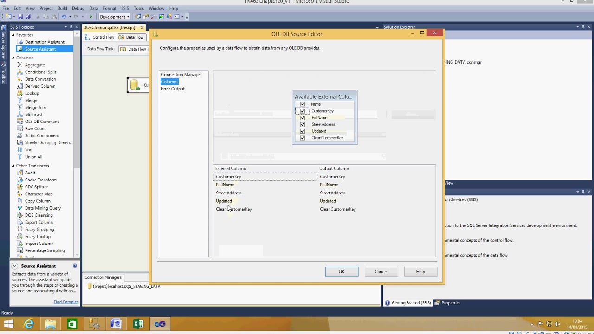Screen dimensions: 594x334
Task: Select Destination Assistant in Favorites
Action: (x=45, y=42)
